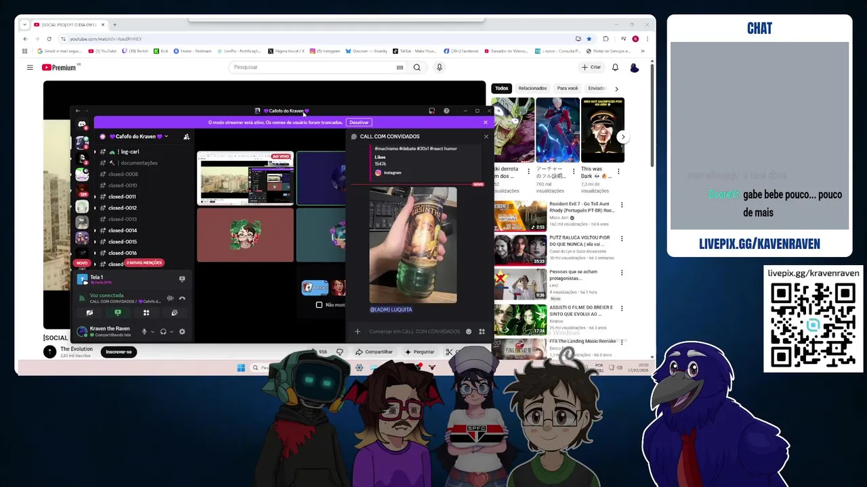867x487 pixels.
Task: Click Chrome tab search dropdown arrow
Action: pyautogui.click(x=24, y=25)
